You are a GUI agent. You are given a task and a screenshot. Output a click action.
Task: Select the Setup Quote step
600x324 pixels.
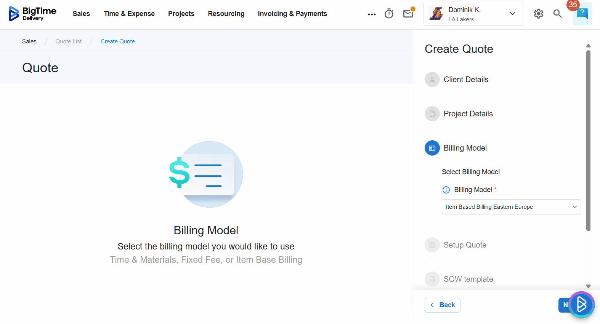(x=465, y=245)
